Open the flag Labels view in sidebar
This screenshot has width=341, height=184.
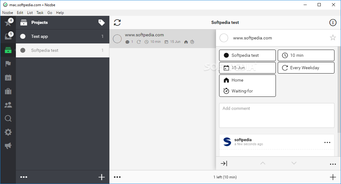pyautogui.click(x=8, y=64)
